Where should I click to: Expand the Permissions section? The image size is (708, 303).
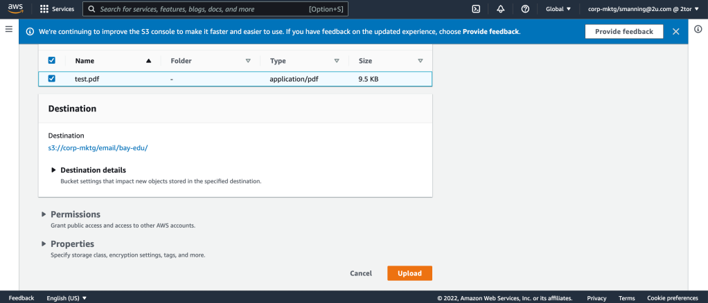(x=44, y=214)
